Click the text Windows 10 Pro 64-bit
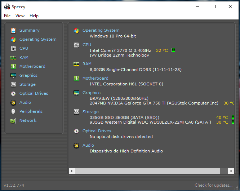Viewport: 240px width, 191px height. (113, 36)
